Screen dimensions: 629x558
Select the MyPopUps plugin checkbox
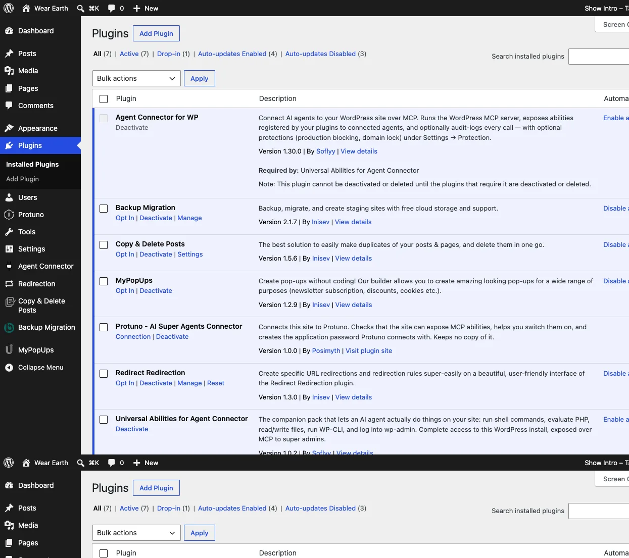coord(104,281)
